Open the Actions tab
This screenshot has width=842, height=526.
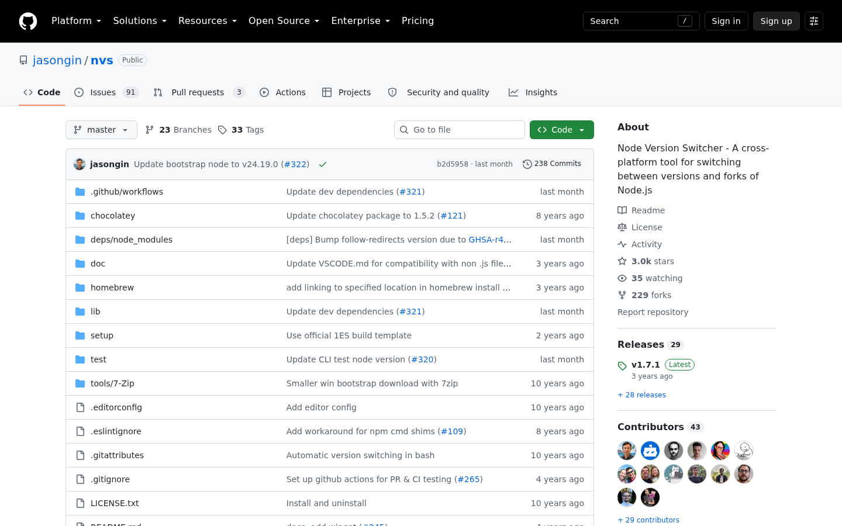click(282, 92)
